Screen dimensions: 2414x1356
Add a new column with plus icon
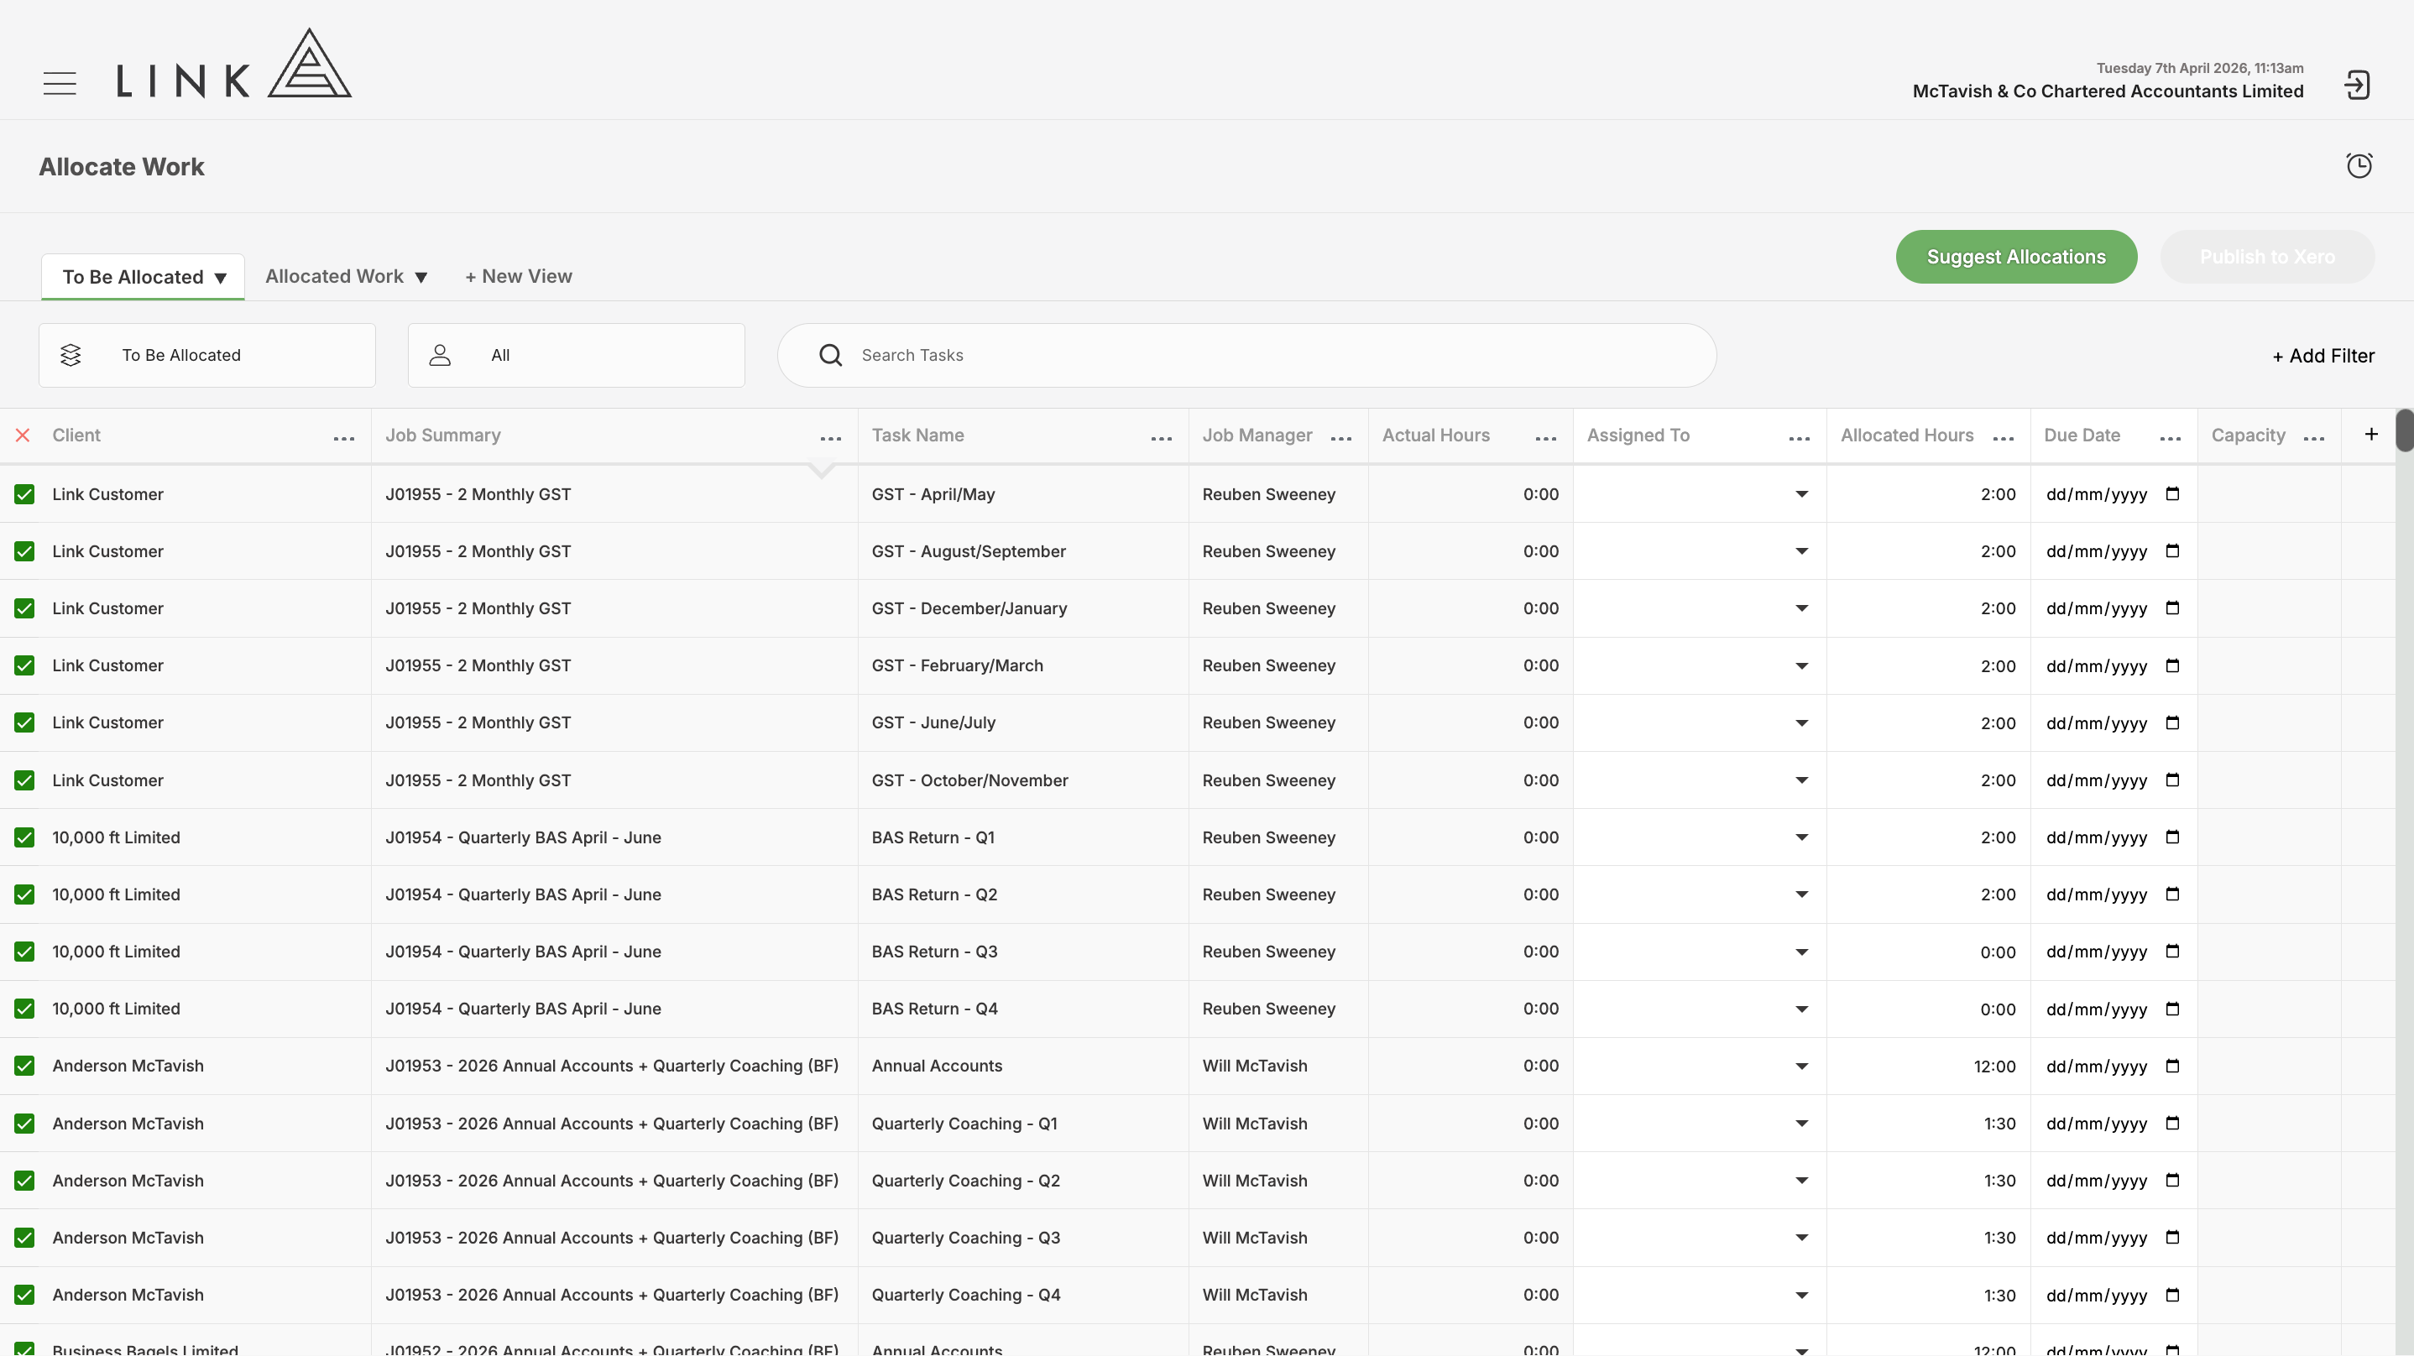(2371, 434)
